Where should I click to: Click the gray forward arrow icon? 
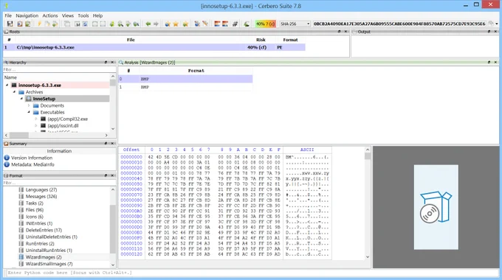pyautogui.click(x=156, y=24)
